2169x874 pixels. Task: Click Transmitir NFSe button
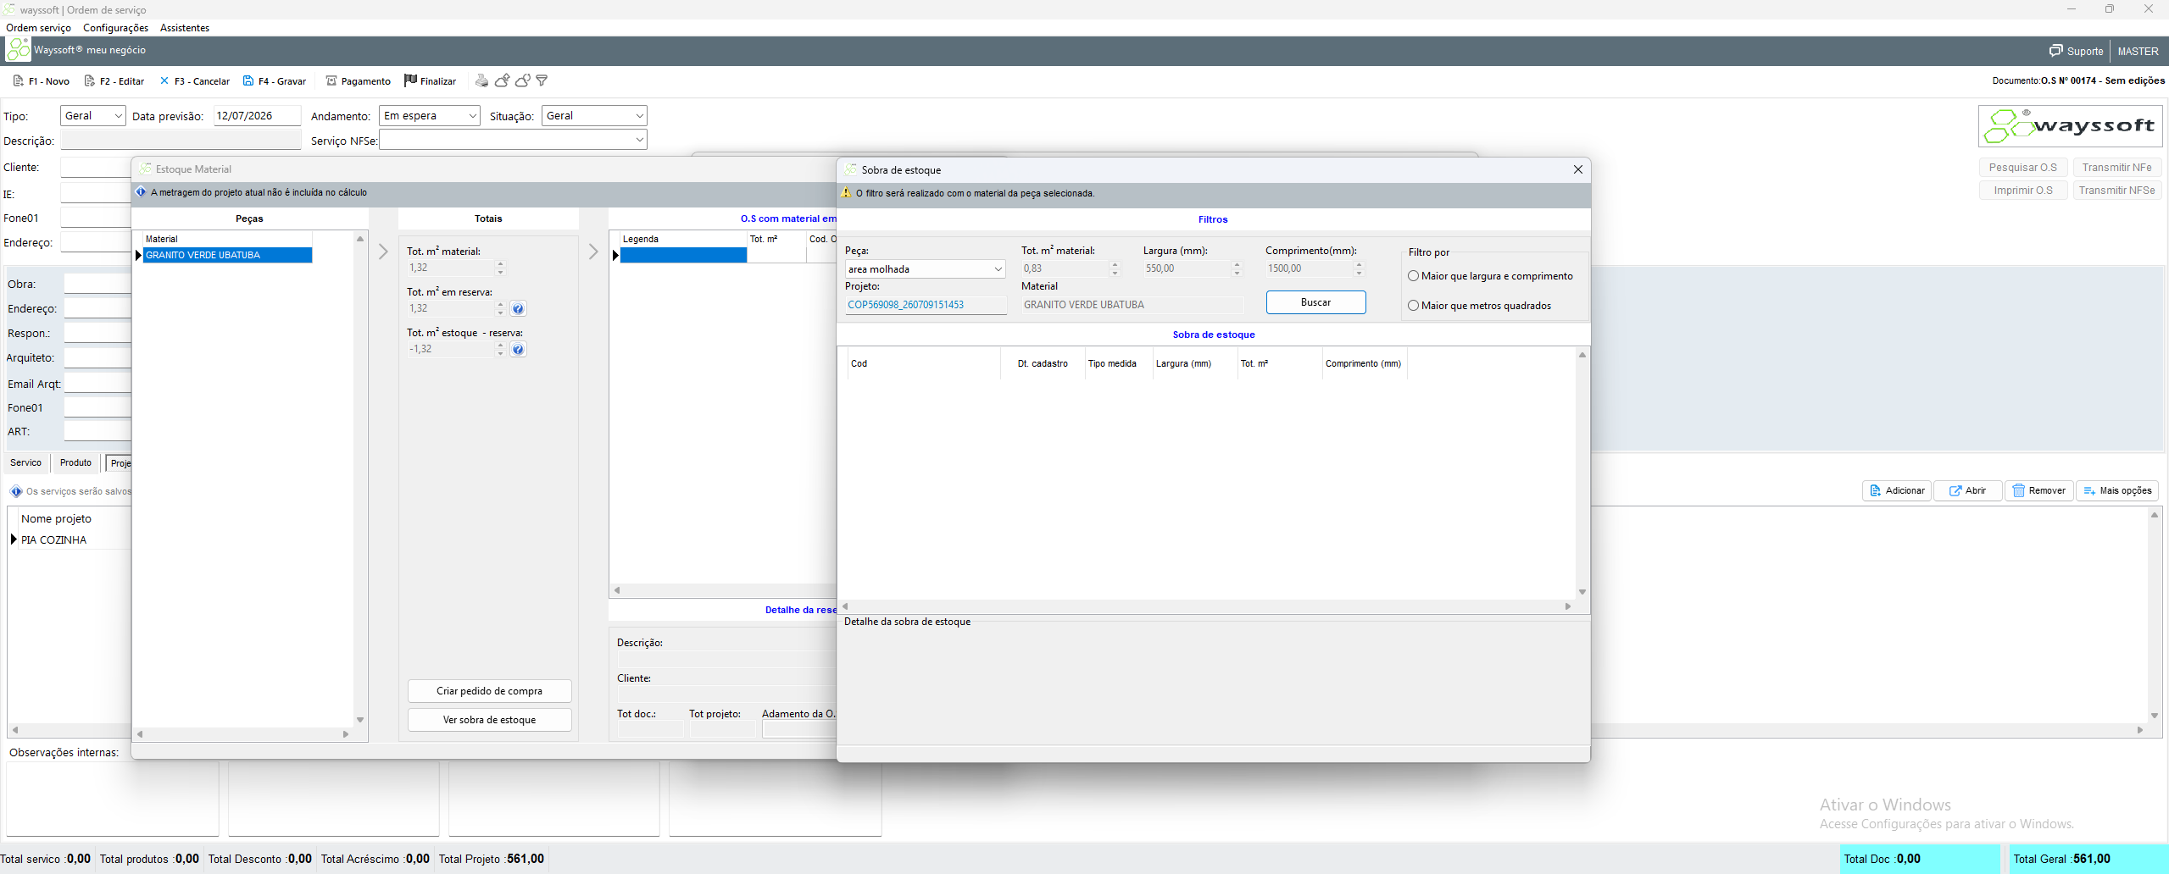point(2116,191)
